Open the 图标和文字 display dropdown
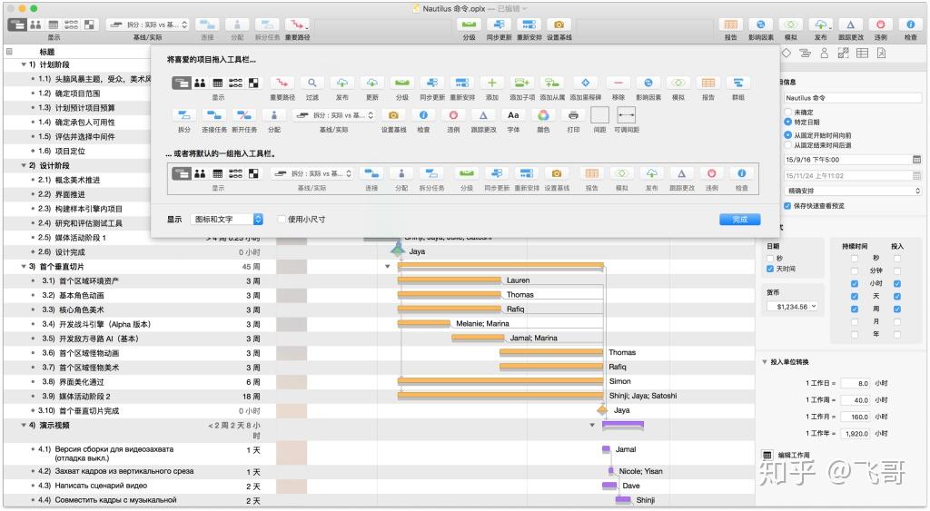930x511 pixels. point(226,220)
